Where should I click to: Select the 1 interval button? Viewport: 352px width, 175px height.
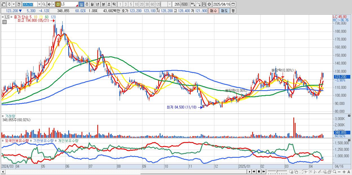[120, 4]
